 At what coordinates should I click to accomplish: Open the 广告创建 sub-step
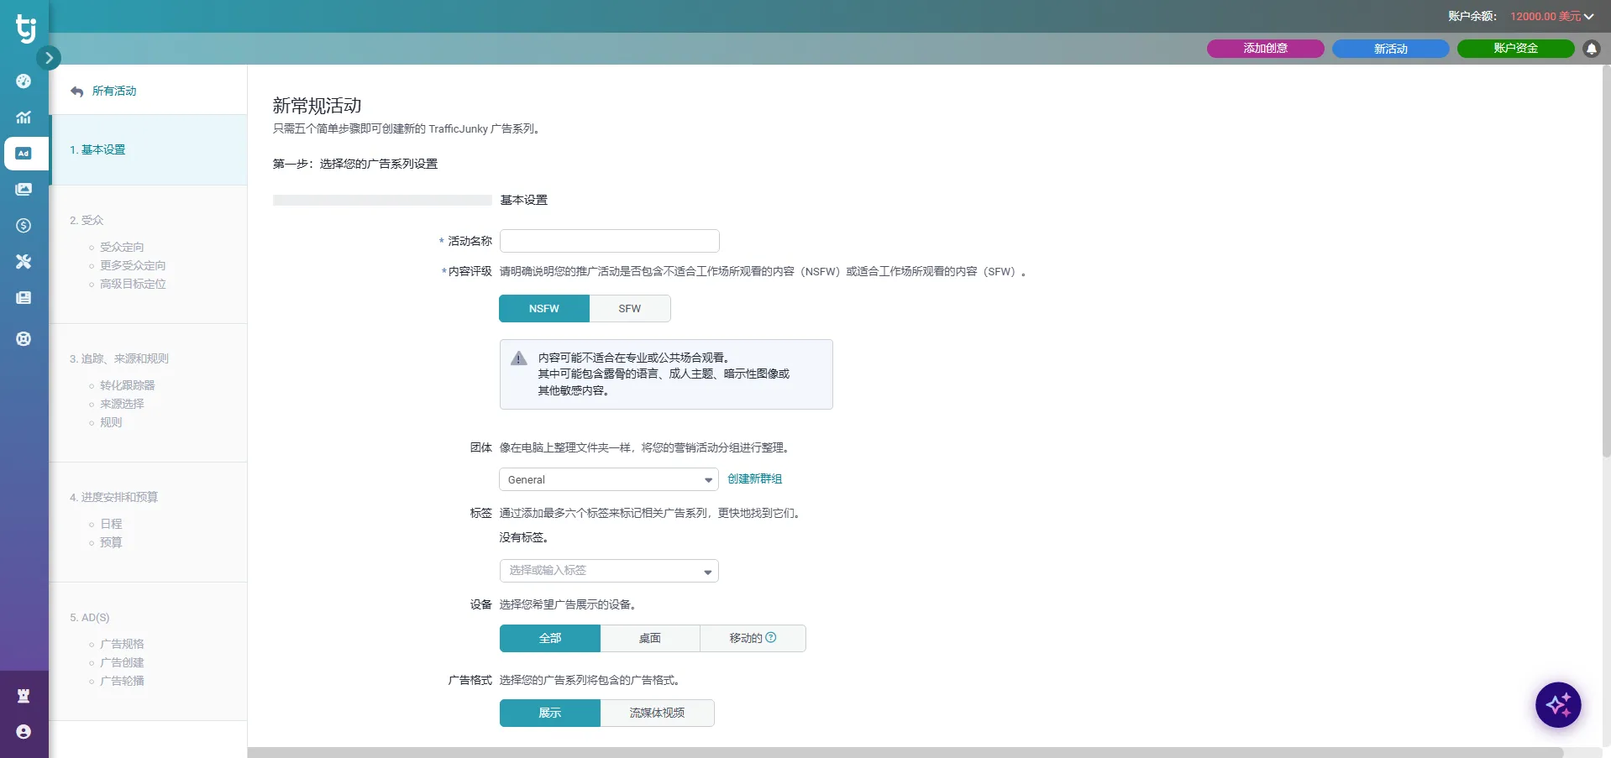coord(122,662)
